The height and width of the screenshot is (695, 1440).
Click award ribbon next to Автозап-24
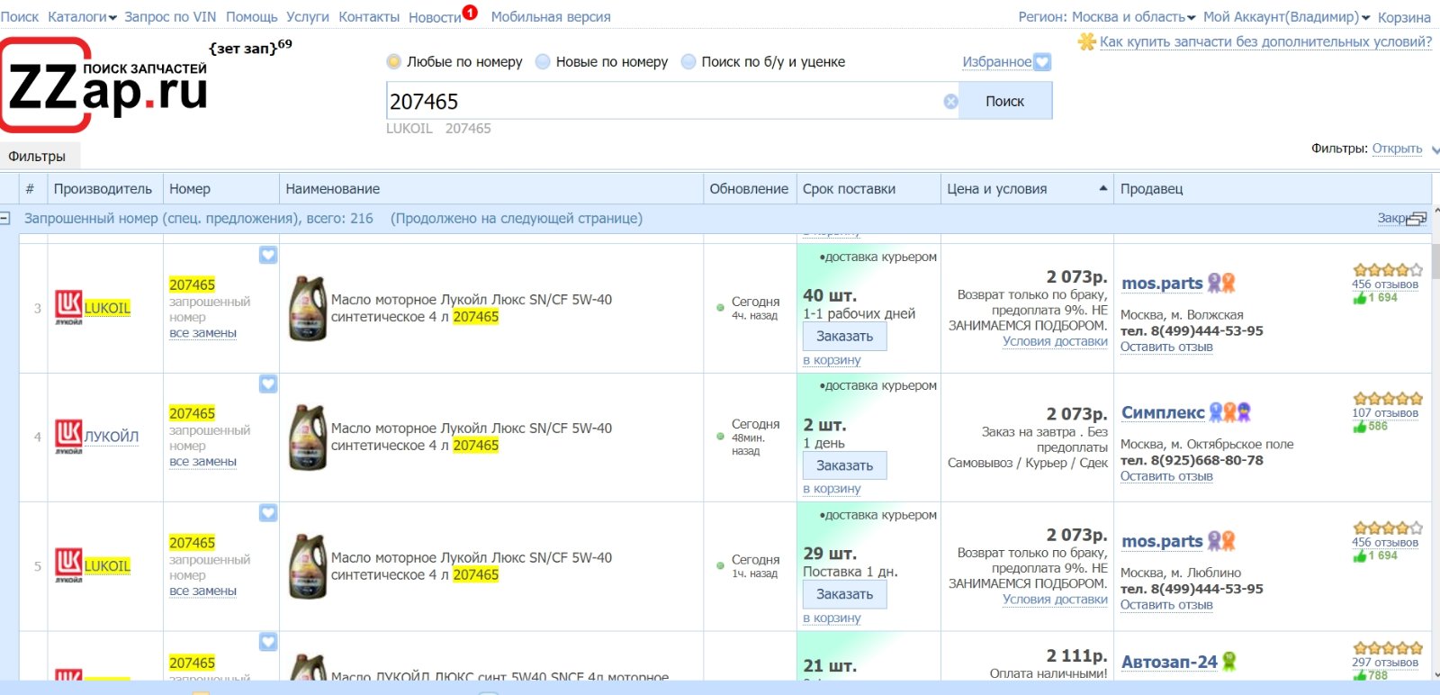[1229, 662]
